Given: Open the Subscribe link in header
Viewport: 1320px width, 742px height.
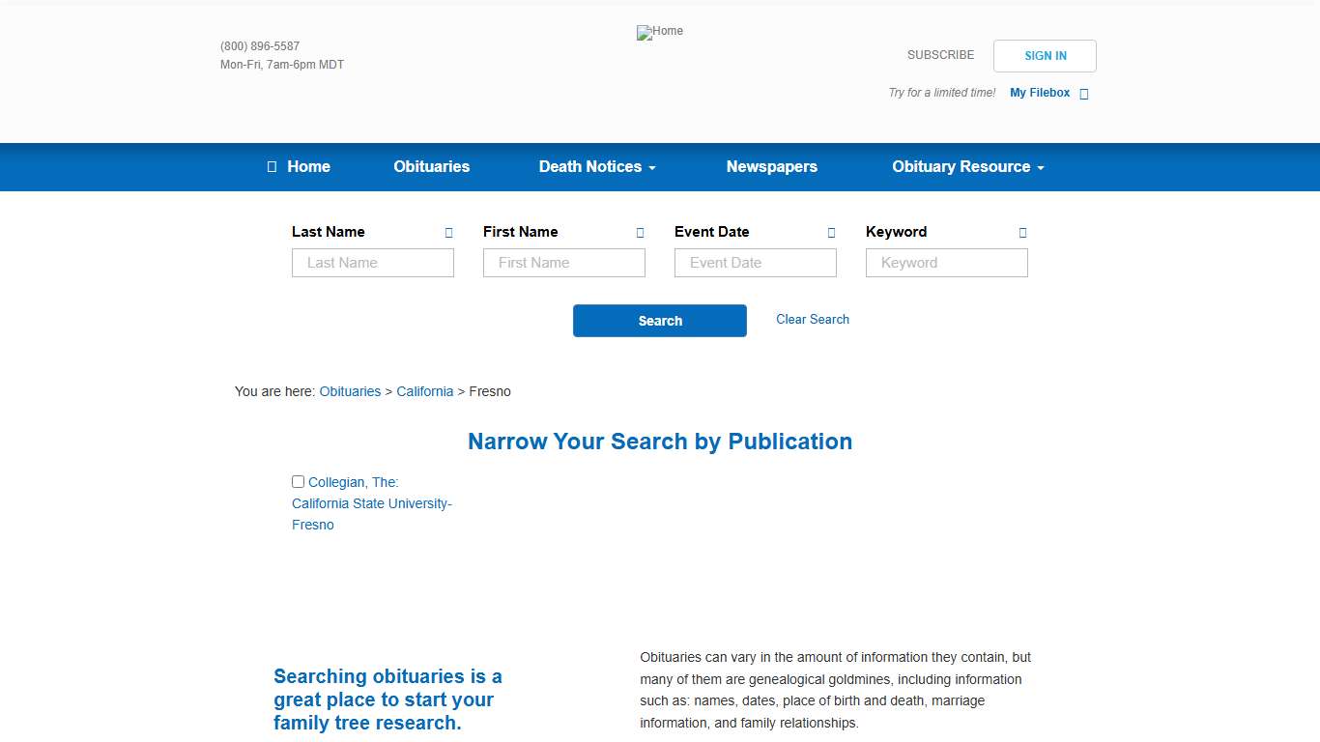Looking at the screenshot, I should [940, 55].
